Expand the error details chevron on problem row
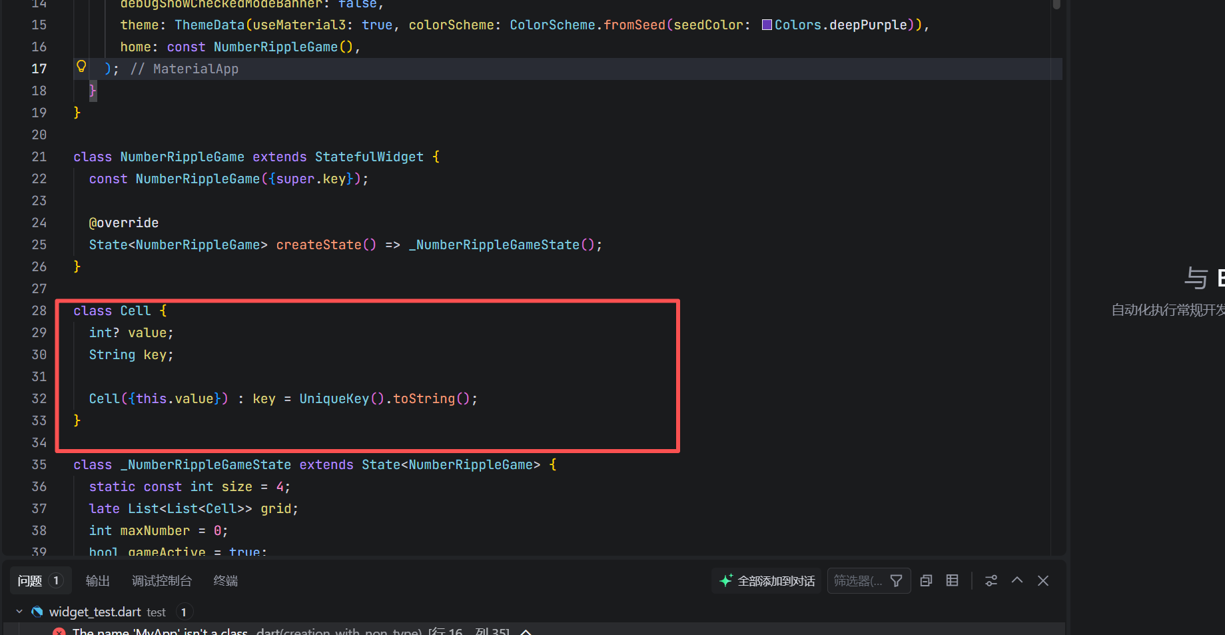 526,632
